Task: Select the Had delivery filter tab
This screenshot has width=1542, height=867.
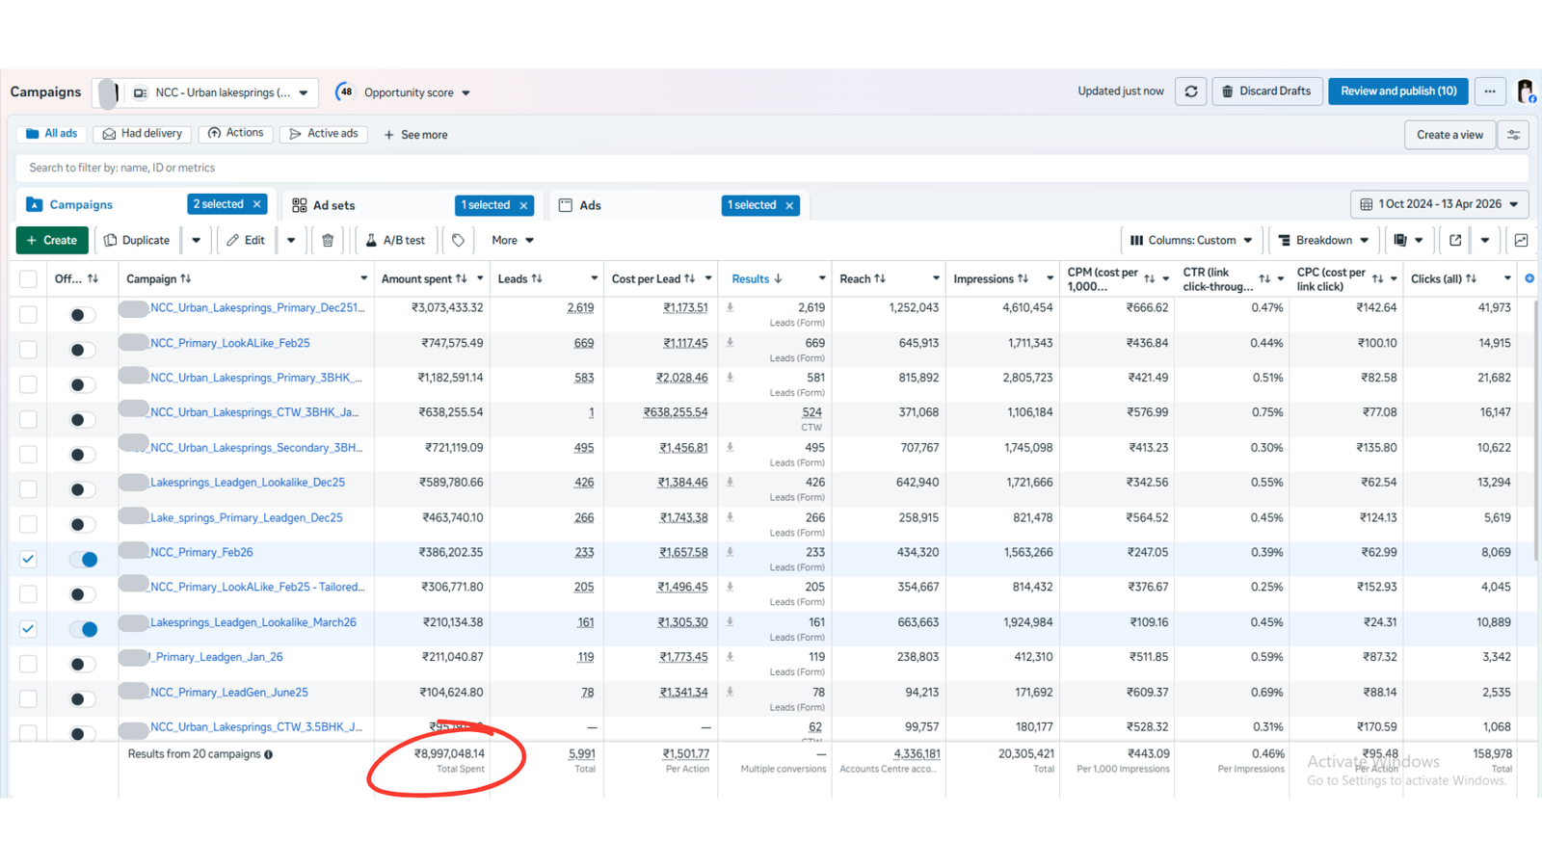Action: point(142,134)
